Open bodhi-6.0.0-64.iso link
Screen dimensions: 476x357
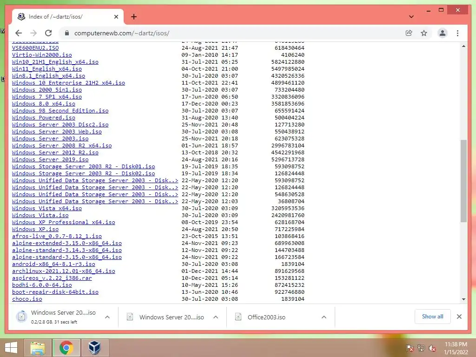point(42,285)
